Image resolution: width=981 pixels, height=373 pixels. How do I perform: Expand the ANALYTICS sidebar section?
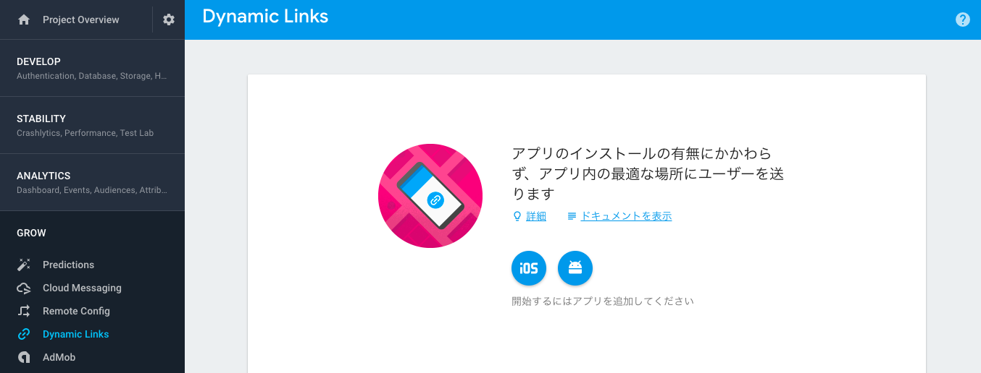pos(92,182)
